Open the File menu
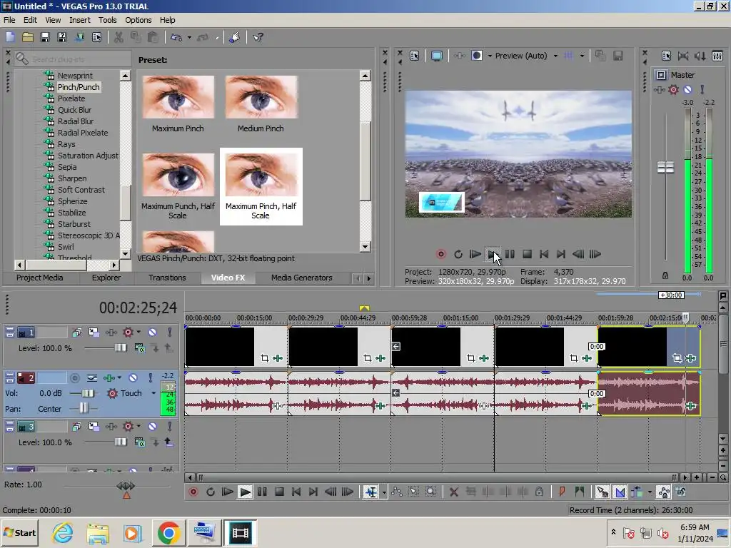 pyautogui.click(x=9, y=20)
